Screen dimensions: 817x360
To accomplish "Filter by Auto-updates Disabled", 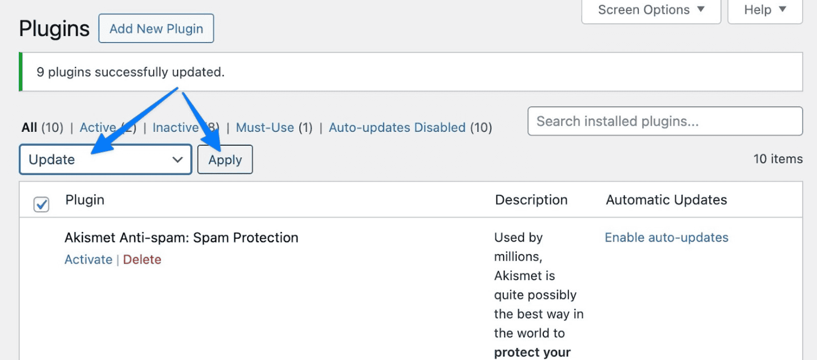I will click(397, 127).
